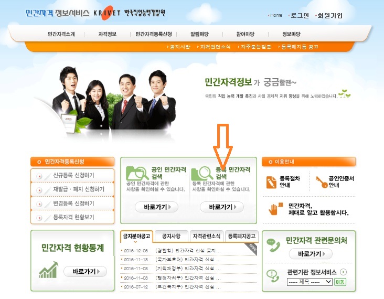Switch to the 공지사항 tab
The width and height of the screenshot is (384, 299).
click(171, 236)
